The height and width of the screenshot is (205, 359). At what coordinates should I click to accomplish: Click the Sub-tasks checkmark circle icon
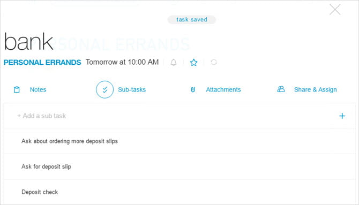104,90
